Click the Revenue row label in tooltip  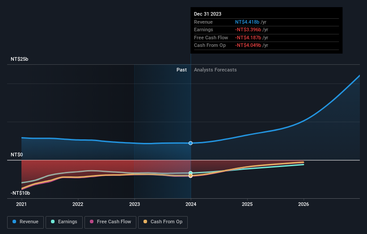point(203,22)
